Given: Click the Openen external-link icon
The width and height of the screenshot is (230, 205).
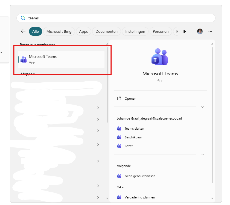Looking at the screenshot, I should tap(119, 98).
